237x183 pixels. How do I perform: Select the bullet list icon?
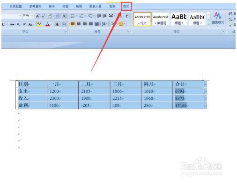pos(73,16)
